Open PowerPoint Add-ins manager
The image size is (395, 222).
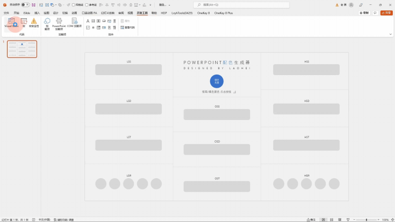(59, 24)
